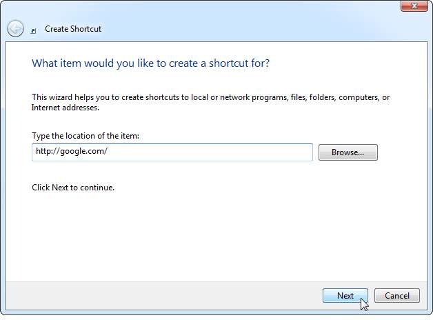Click the "Click Next to continue." text
The height and width of the screenshot is (320, 433).
coord(73,187)
